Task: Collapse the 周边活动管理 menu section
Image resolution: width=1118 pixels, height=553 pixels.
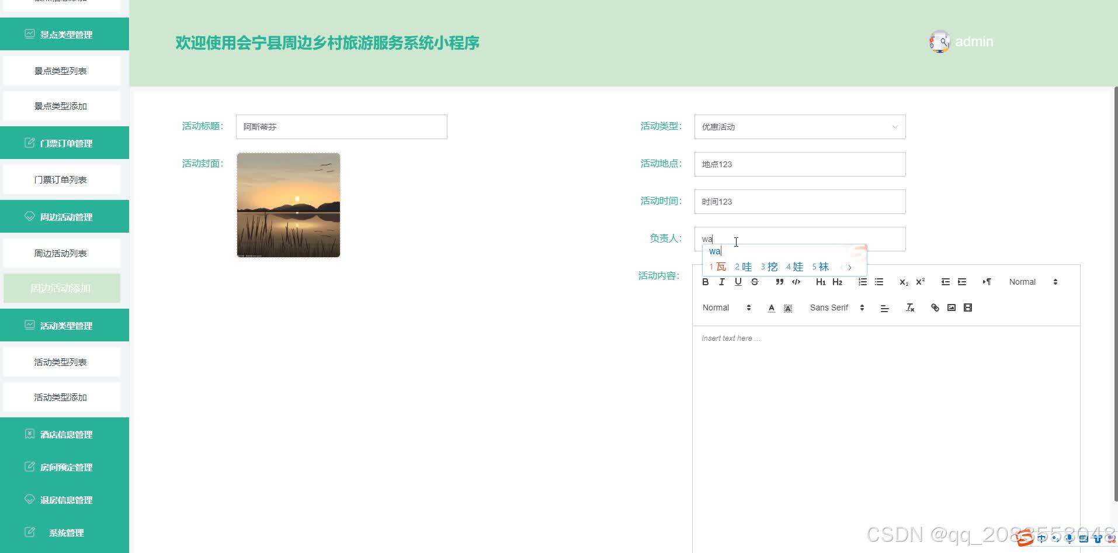Action: click(64, 216)
